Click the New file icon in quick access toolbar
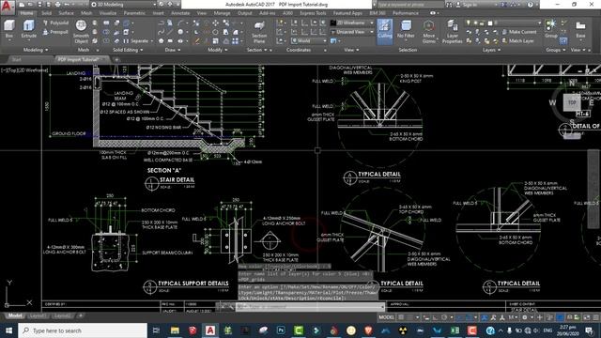This screenshot has width=601, height=338. [23, 5]
